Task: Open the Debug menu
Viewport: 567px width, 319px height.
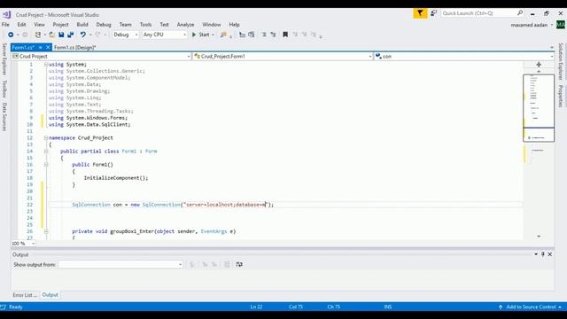Action: pyautogui.click(x=104, y=25)
